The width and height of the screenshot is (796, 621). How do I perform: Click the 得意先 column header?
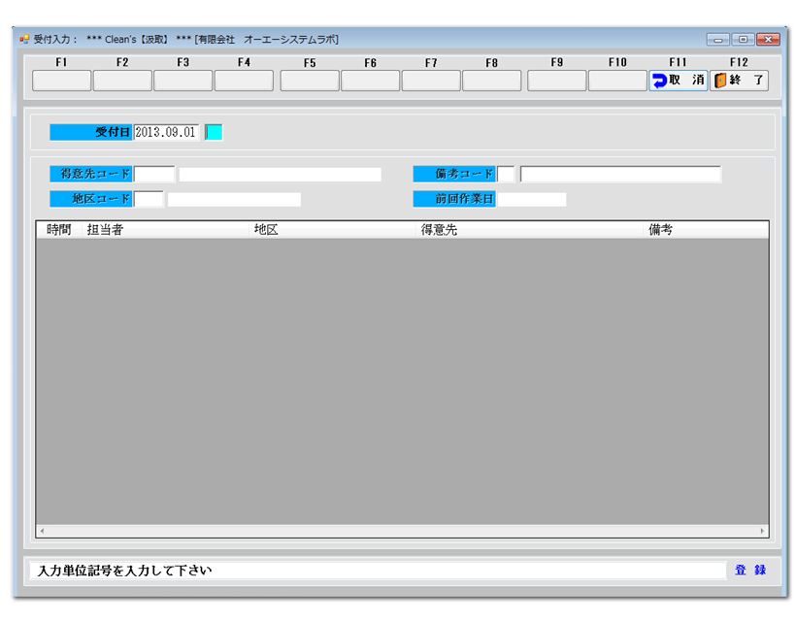click(530, 230)
